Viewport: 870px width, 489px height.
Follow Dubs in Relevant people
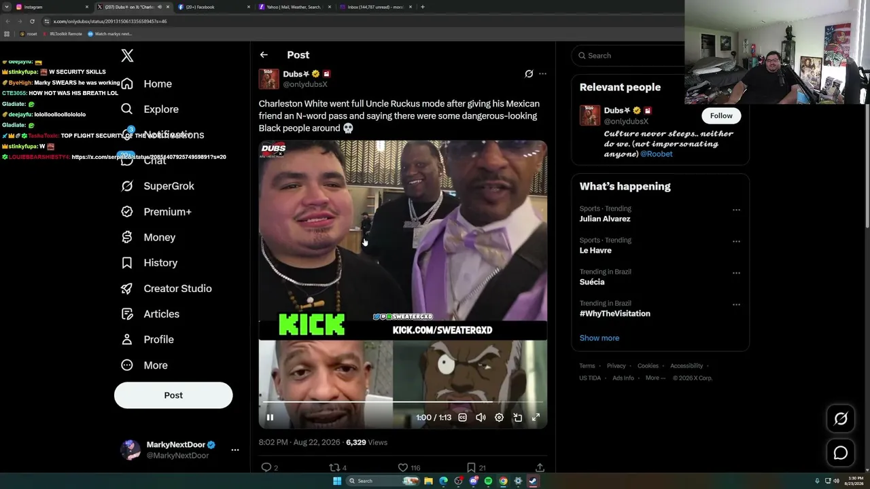click(x=721, y=115)
